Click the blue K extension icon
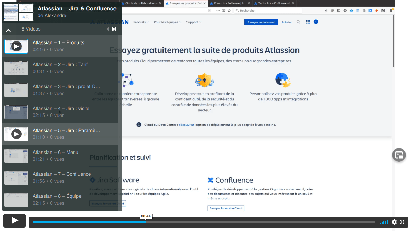This screenshot has width=411, height=231. [x=370, y=11]
